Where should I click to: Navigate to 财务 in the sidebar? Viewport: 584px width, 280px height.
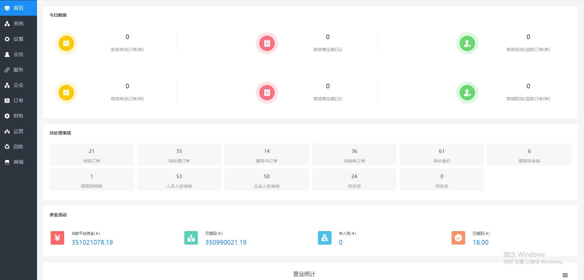[18, 116]
